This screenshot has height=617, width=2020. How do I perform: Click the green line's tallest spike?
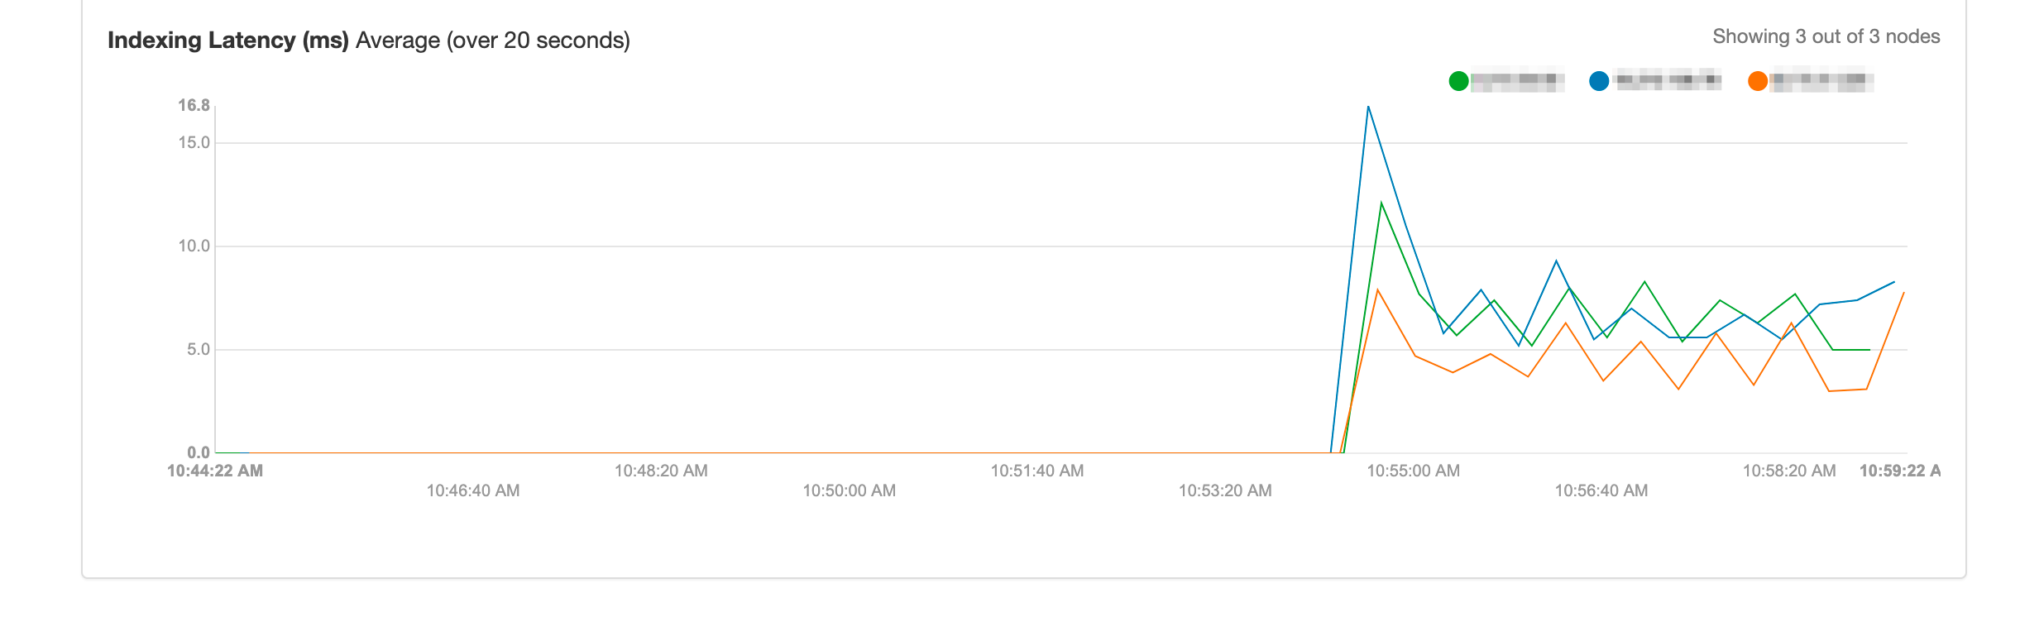(x=1381, y=203)
